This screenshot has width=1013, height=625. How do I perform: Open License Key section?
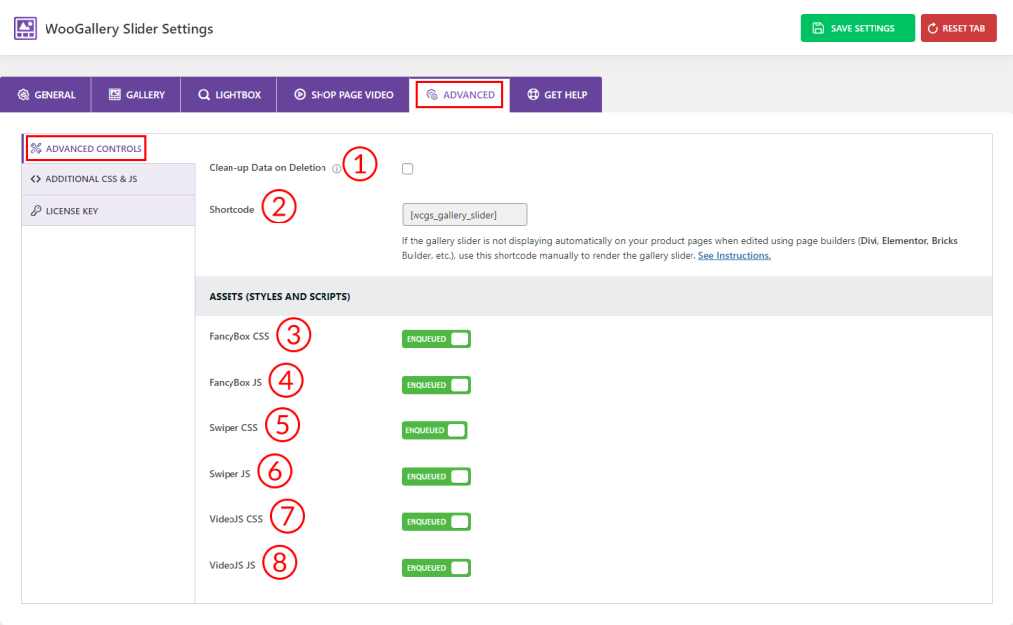coord(108,211)
